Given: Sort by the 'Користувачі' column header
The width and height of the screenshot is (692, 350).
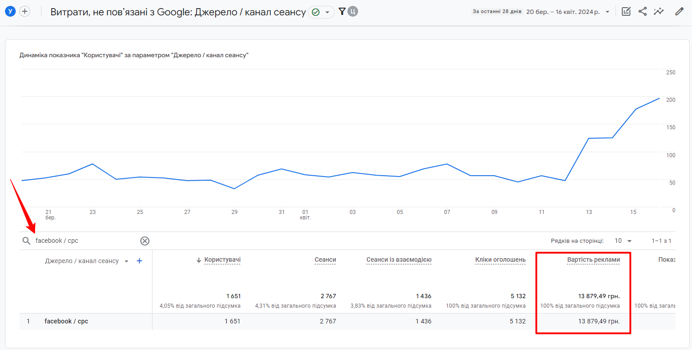Looking at the screenshot, I should 222,260.
